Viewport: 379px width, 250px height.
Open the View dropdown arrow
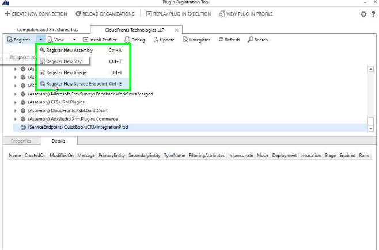click(x=74, y=40)
